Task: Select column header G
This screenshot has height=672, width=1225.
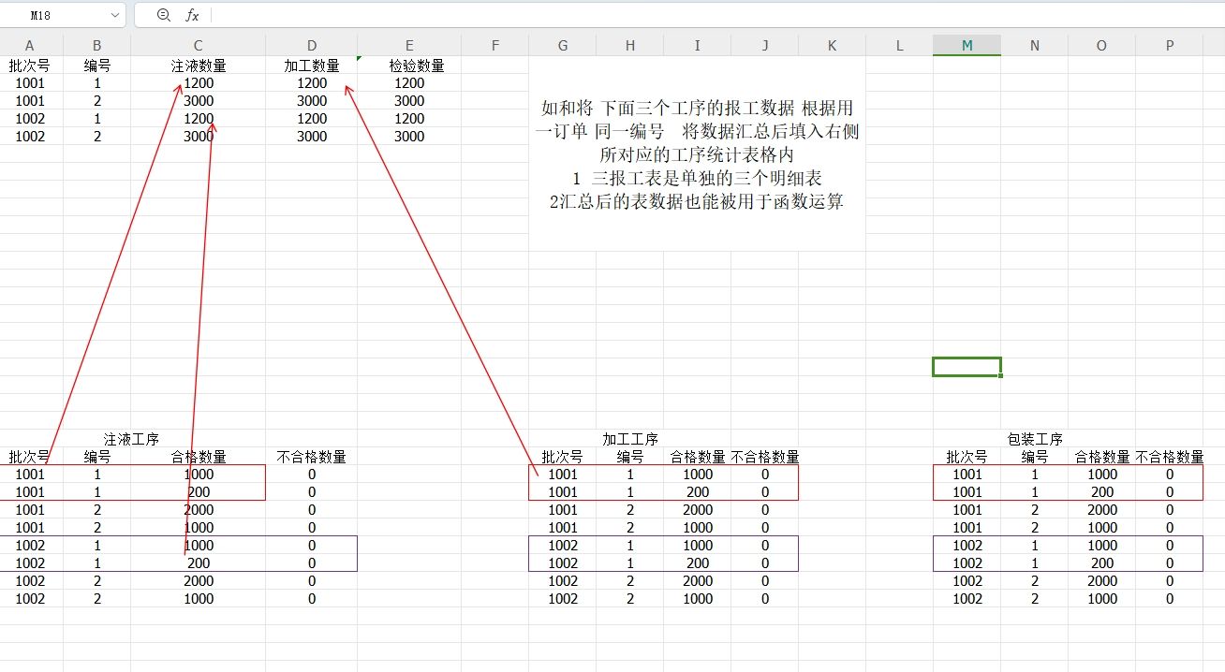Action: (x=562, y=44)
